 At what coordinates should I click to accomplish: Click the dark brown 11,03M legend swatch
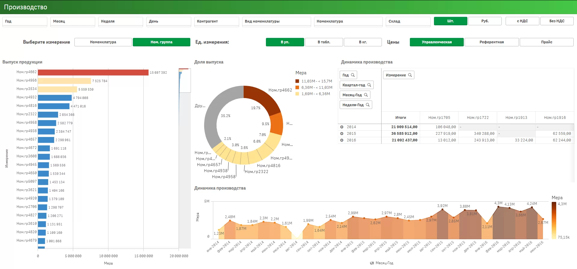(x=297, y=81)
